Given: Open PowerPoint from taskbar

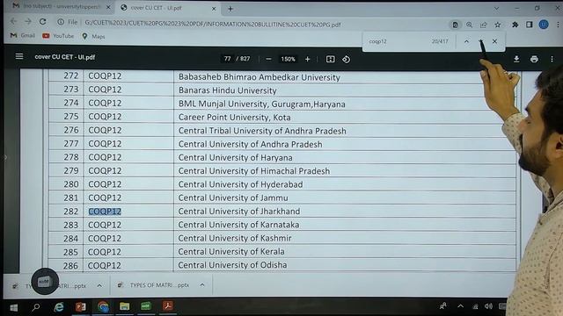Looking at the screenshot, I should [80, 306].
